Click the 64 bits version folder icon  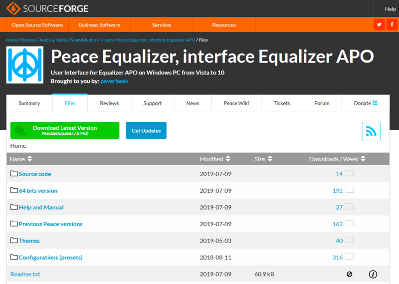[14, 190]
